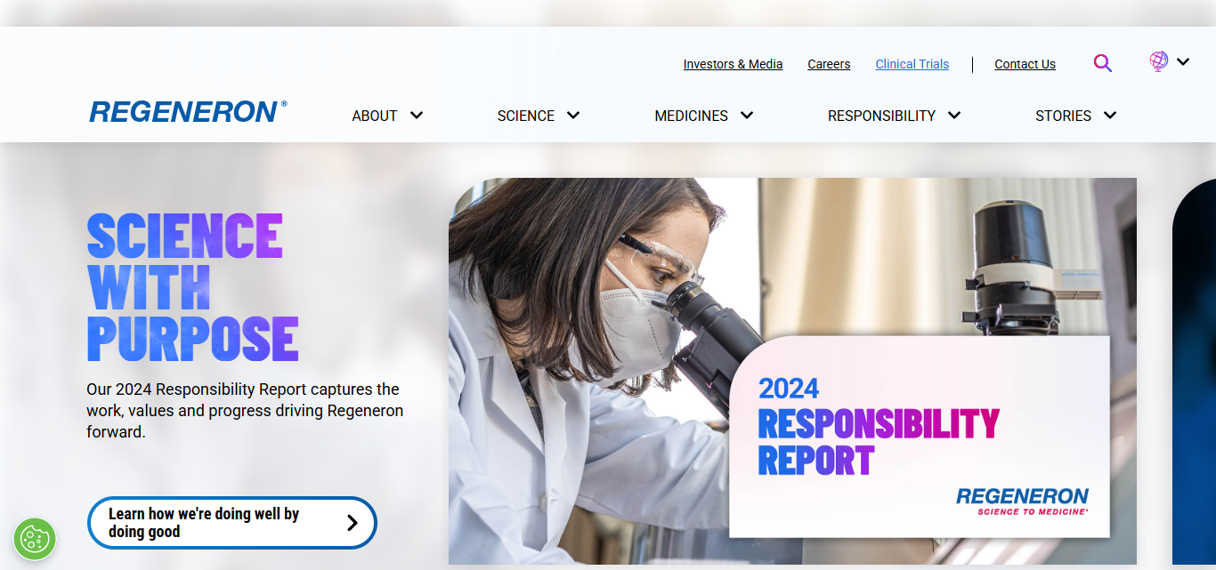Click the Regeneron Science to Medicine logo on report card
The width and height of the screenshot is (1216, 570).
click(1022, 501)
